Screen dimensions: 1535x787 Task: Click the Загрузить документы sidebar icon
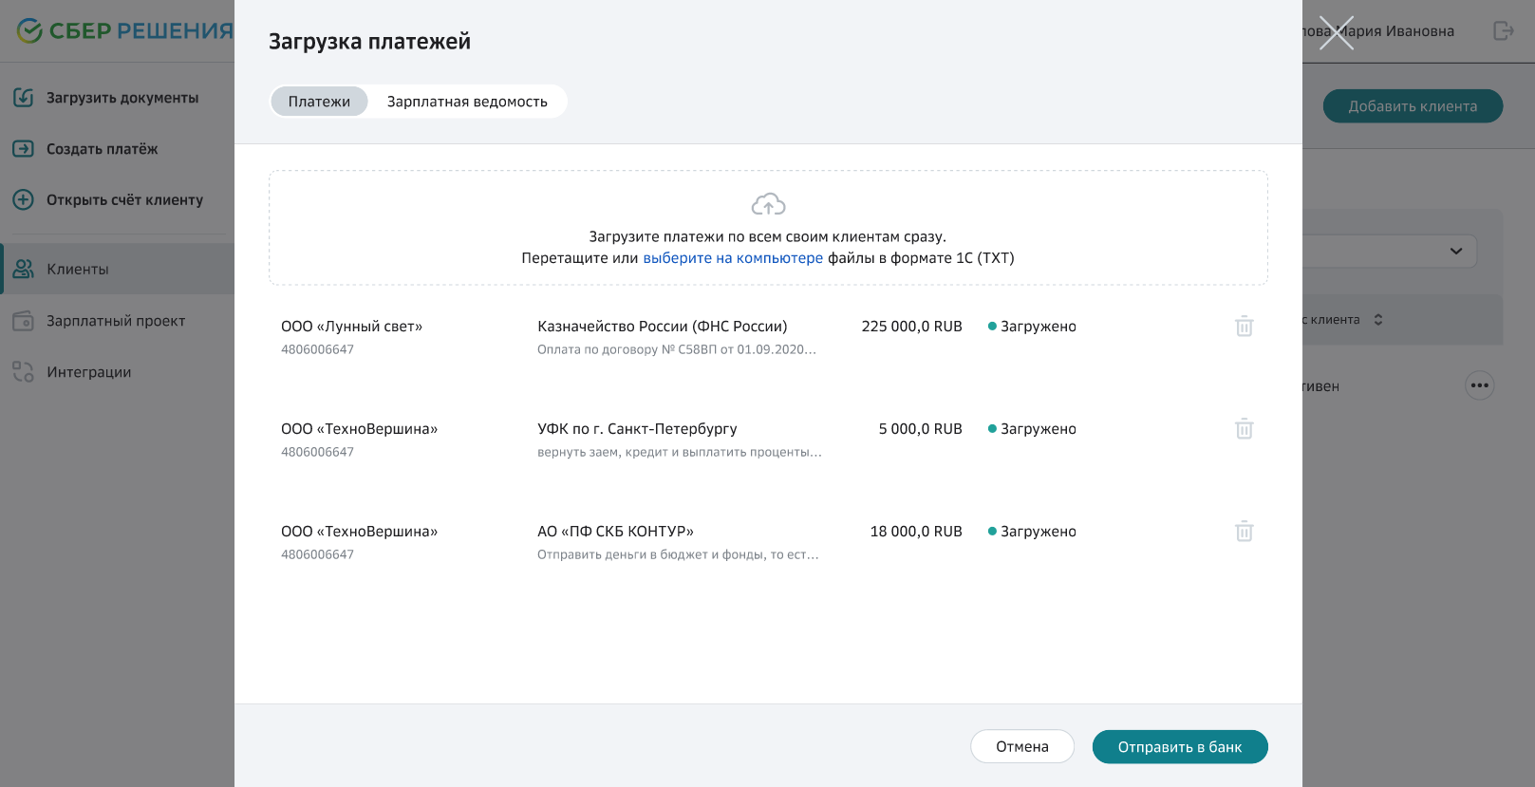click(x=24, y=98)
